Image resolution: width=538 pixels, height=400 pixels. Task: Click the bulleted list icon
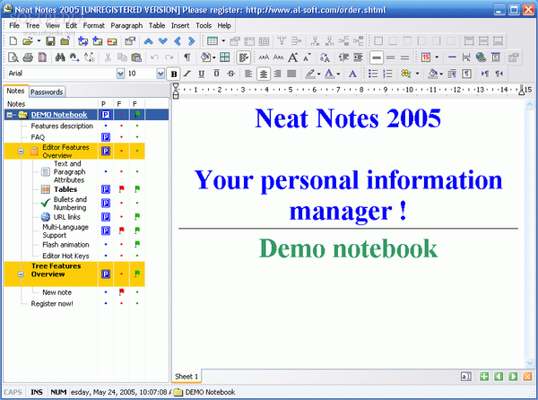tap(373, 74)
